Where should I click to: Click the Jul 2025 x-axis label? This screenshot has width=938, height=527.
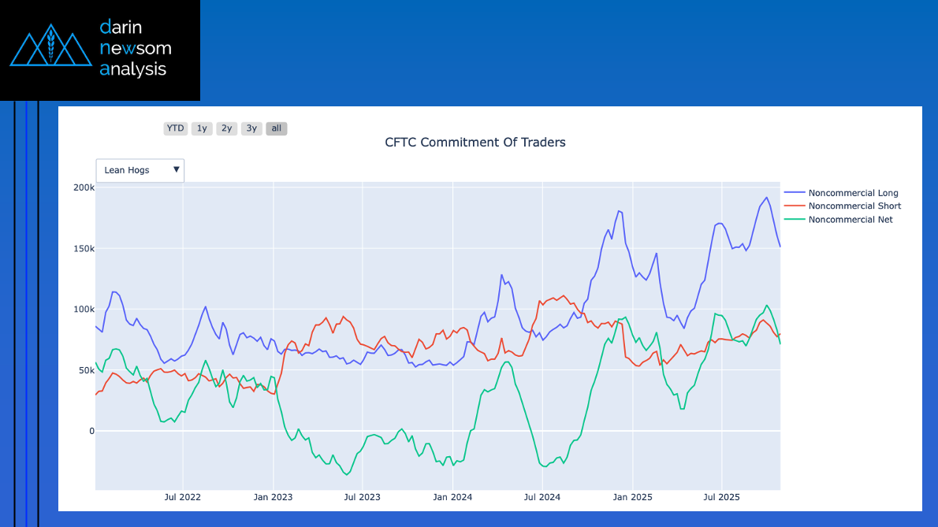(x=720, y=497)
